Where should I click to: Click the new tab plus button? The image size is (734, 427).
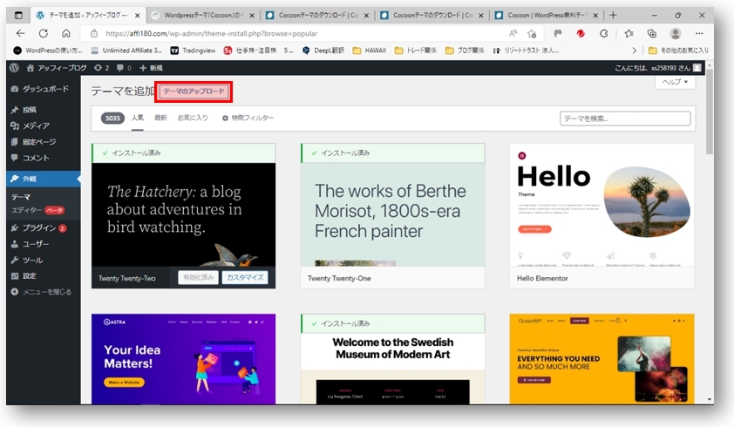pos(613,15)
